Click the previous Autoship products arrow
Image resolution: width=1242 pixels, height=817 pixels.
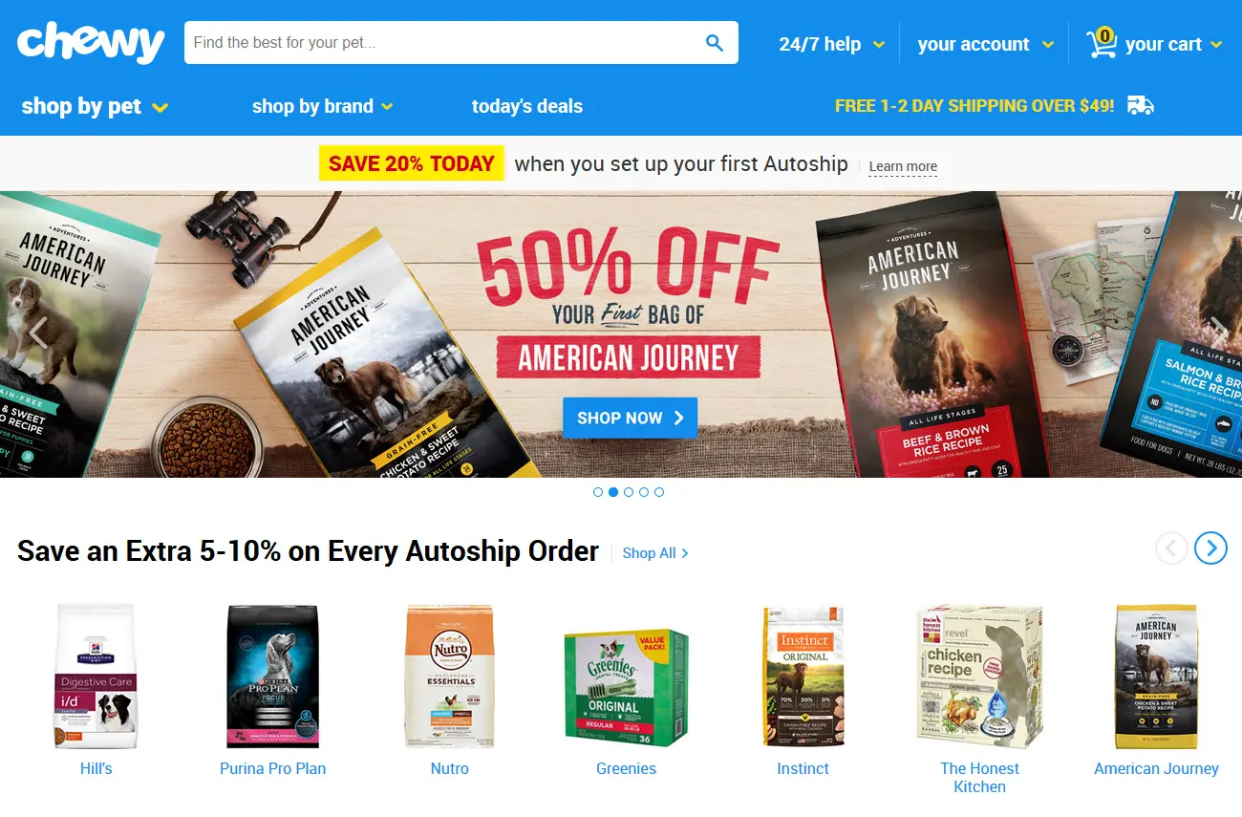pos(1171,548)
